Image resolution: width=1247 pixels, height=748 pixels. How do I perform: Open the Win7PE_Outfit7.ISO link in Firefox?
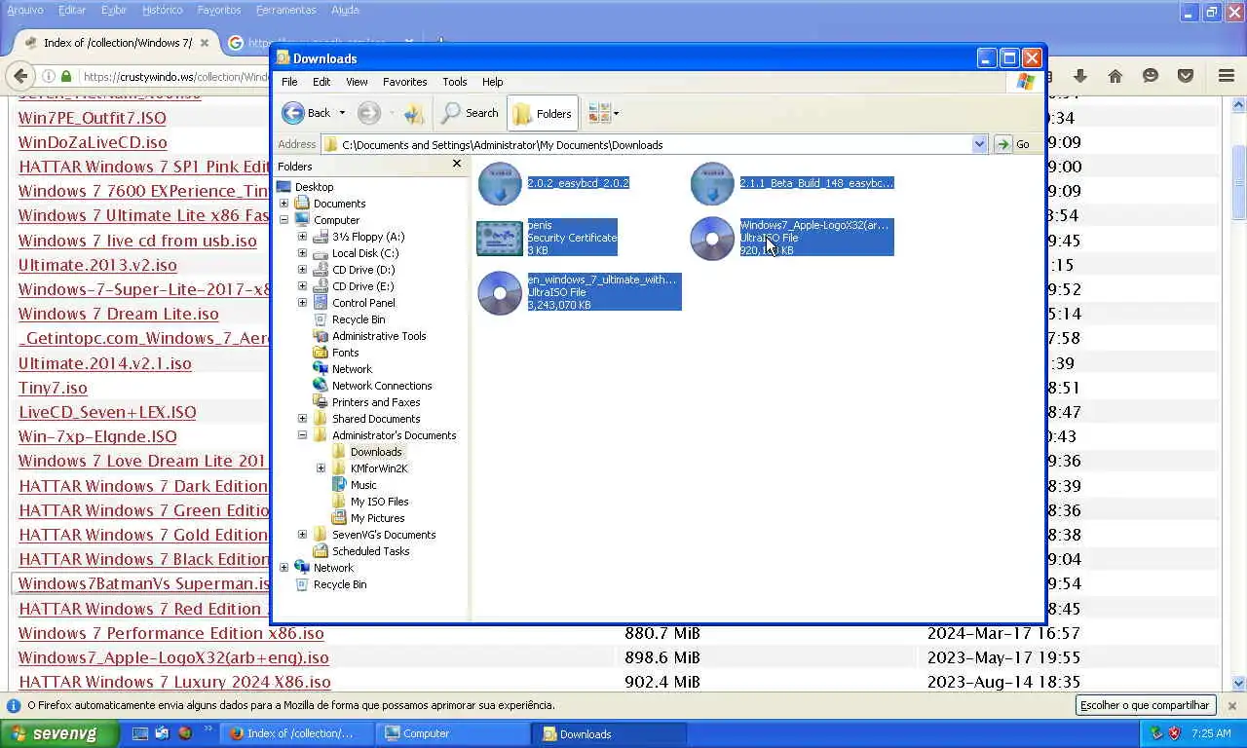click(x=92, y=118)
